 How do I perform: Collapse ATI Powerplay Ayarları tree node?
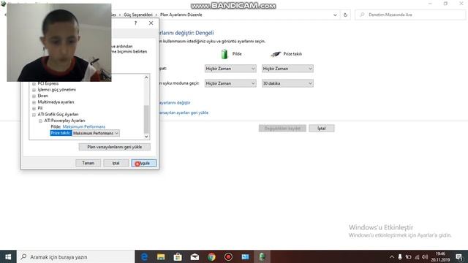click(40, 121)
